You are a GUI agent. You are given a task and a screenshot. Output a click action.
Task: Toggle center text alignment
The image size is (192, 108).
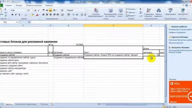coord(47,15)
